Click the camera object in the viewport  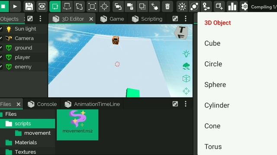[x=116, y=40]
